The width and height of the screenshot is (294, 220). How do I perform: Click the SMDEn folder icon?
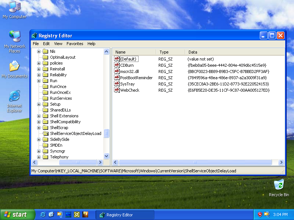[x=45, y=145]
